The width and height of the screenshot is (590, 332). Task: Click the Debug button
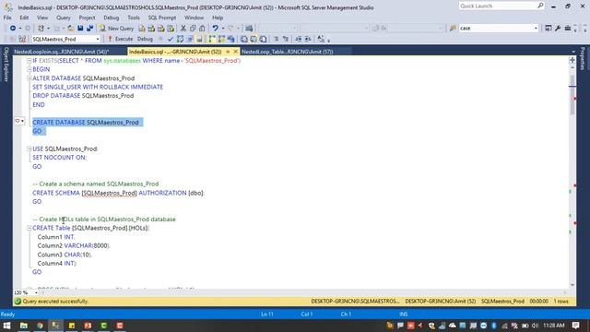pyautogui.click(x=145, y=39)
